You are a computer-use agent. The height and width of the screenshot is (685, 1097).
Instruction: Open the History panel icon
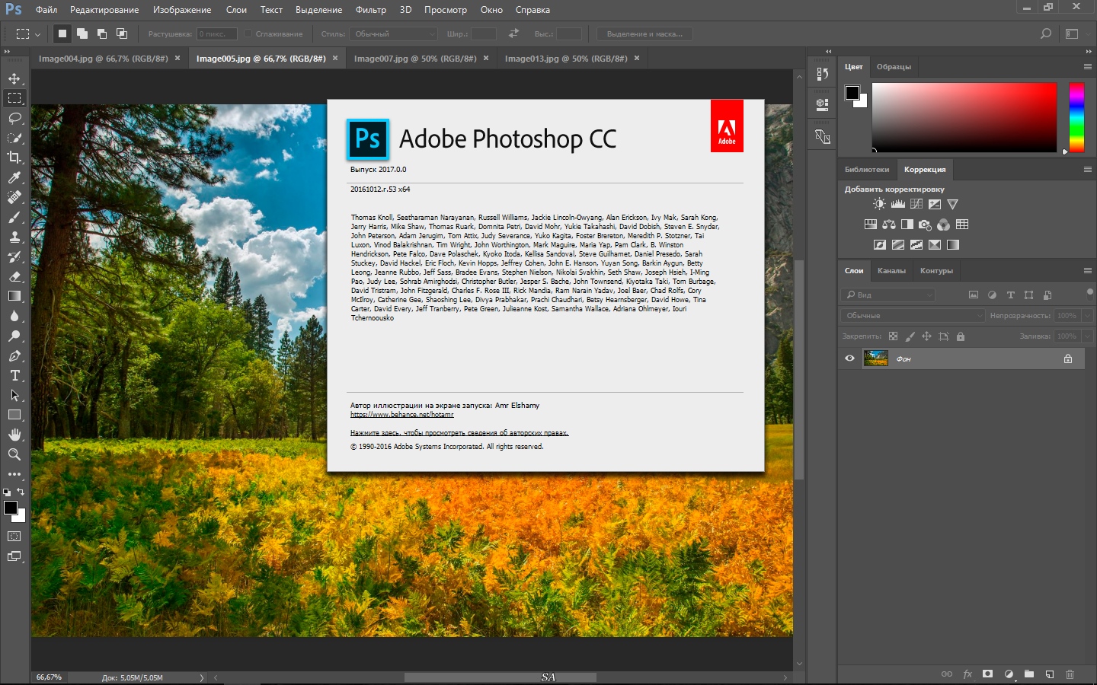[x=822, y=74]
